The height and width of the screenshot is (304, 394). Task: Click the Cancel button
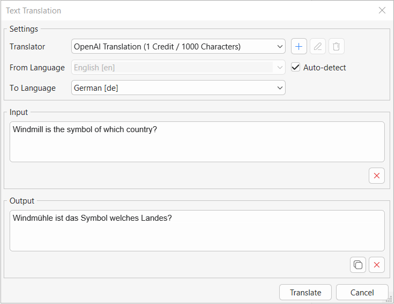(362, 292)
